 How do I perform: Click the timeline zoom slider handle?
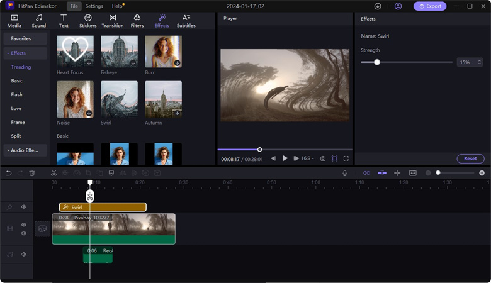(438, 172)
